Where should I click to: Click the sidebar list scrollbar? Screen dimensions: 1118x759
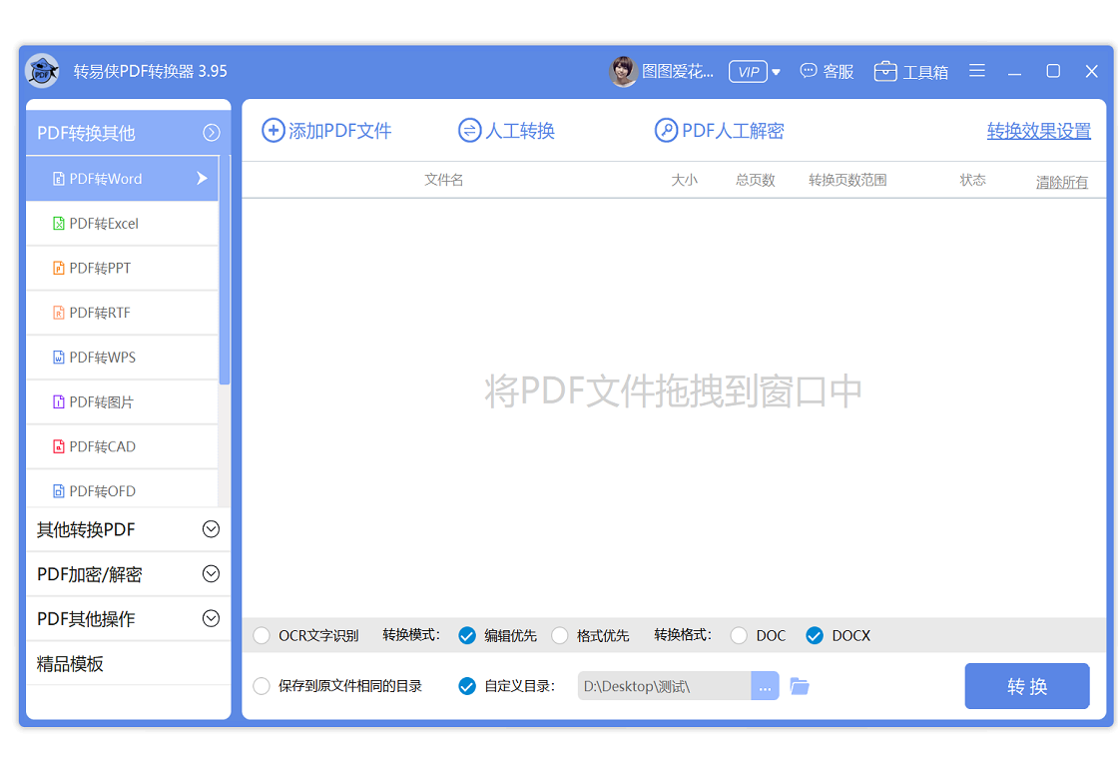point(225,271)
